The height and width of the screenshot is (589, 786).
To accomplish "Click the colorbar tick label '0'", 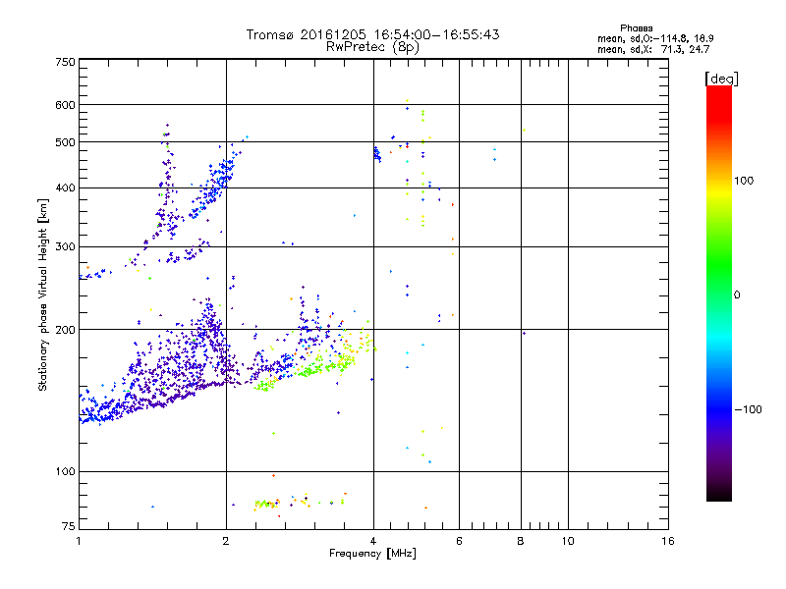I will point(736,295).
